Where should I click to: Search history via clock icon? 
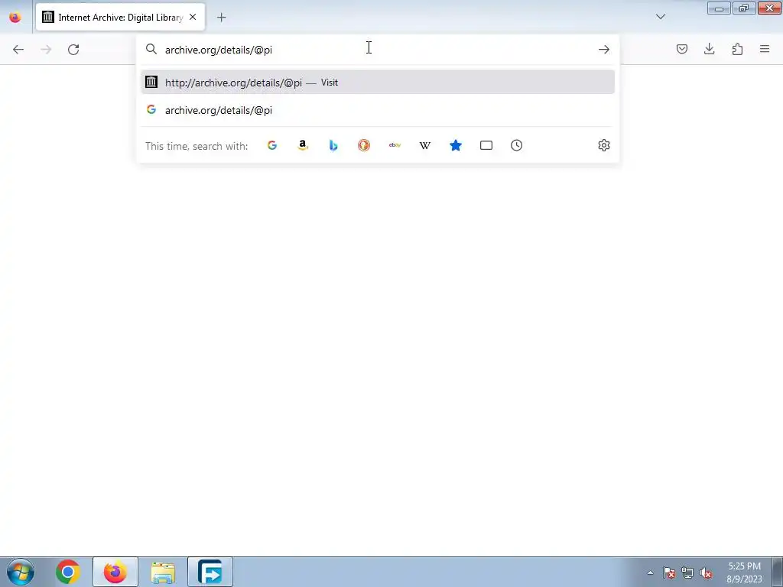516,145
